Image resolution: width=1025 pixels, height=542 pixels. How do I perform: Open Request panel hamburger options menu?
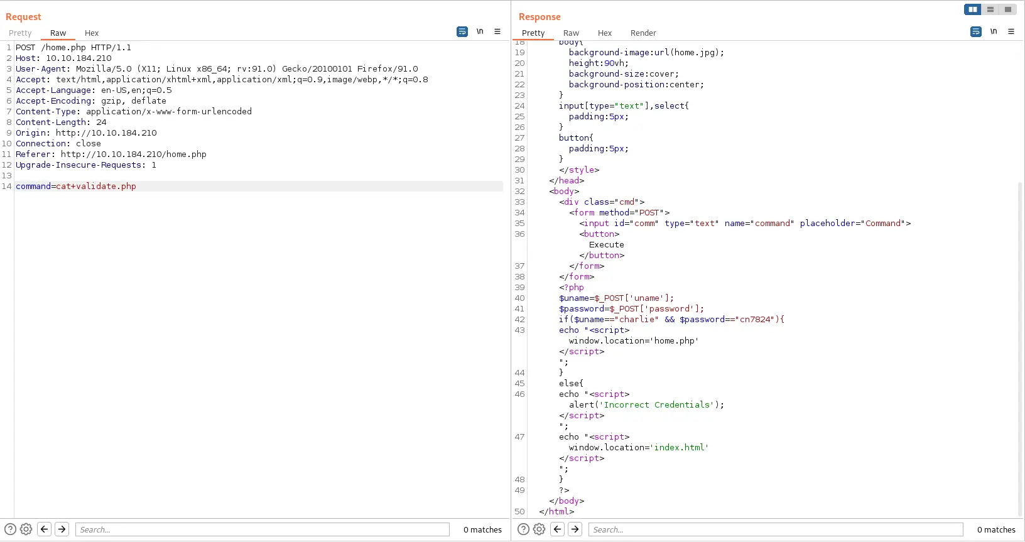click(497, 31)
